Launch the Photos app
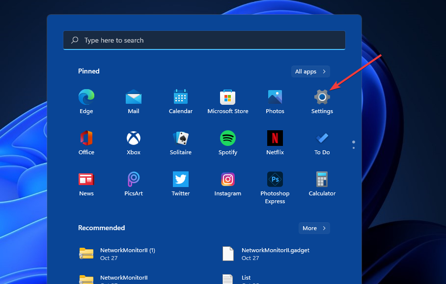The height and width of the screenshot is (284, 446). (275, 101)
